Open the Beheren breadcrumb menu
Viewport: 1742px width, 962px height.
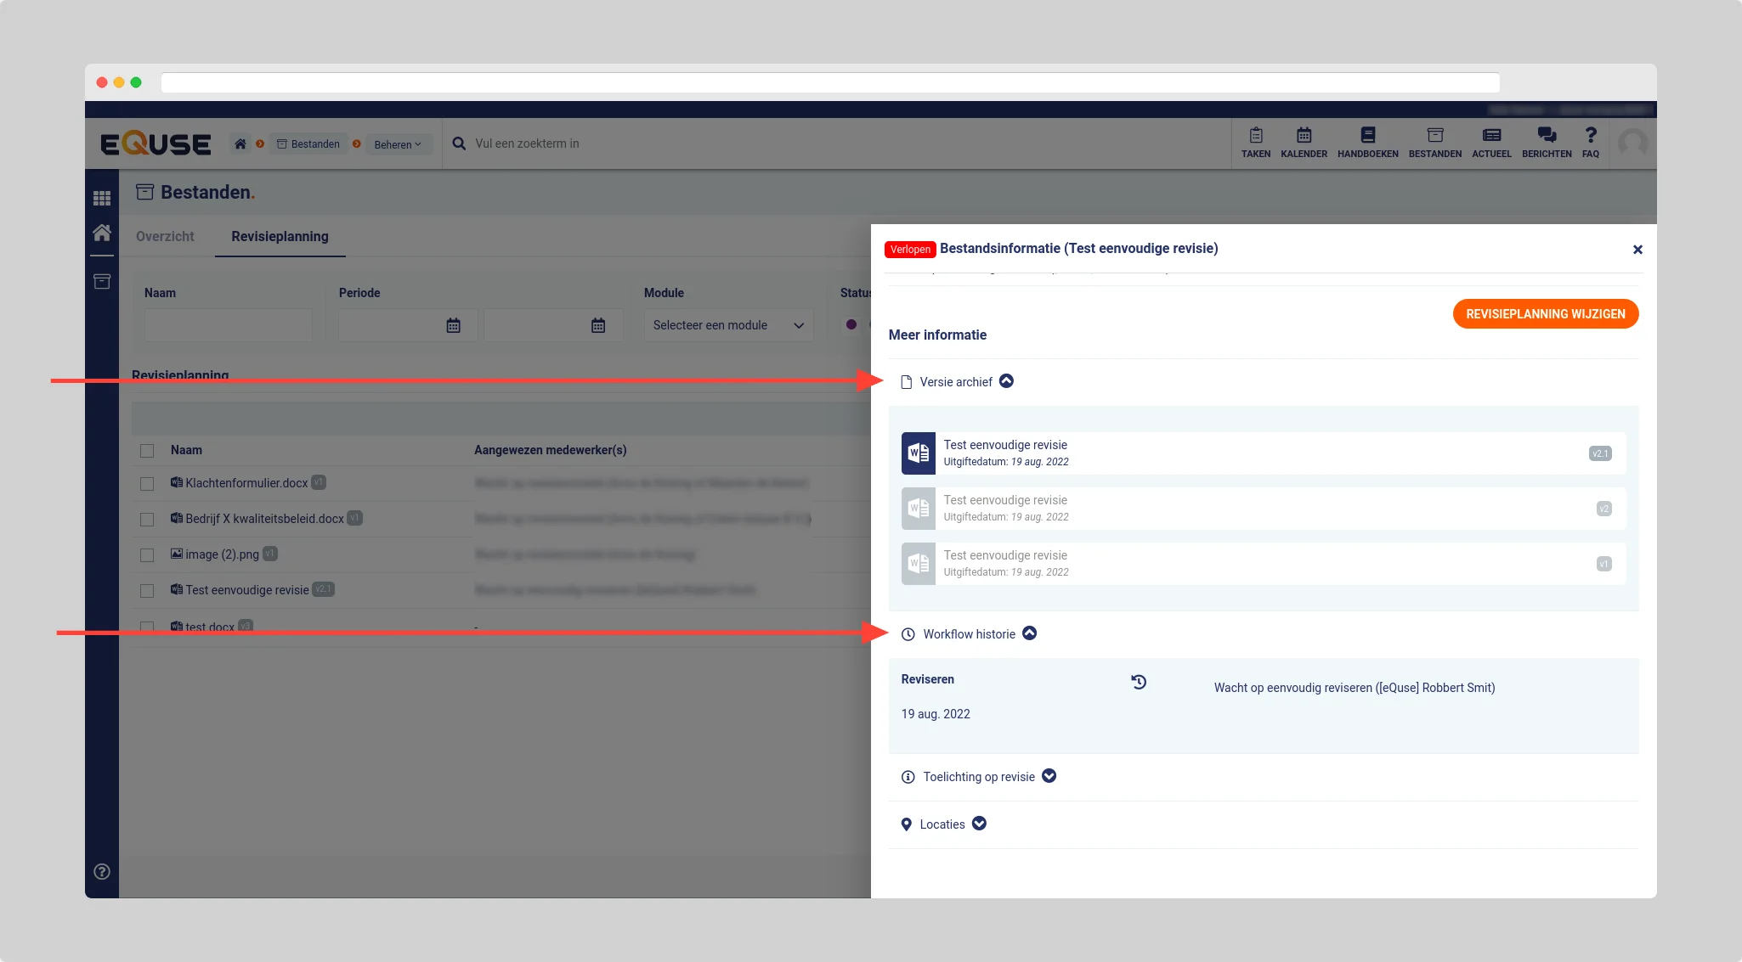click(x=397, y=144)
